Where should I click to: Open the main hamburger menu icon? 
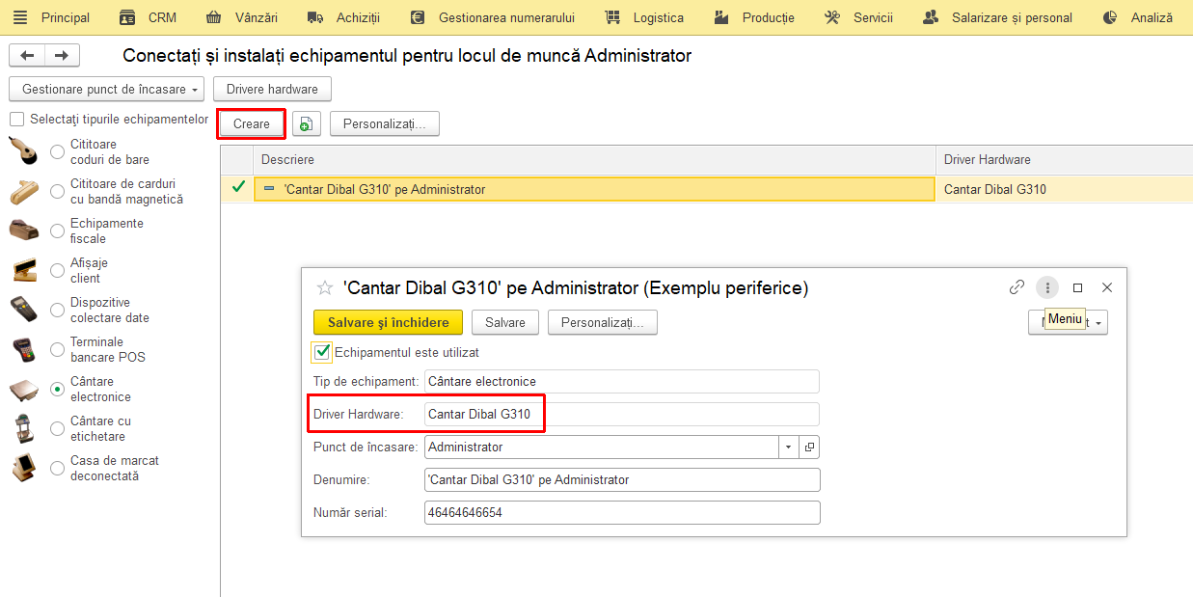coord(20,17)
